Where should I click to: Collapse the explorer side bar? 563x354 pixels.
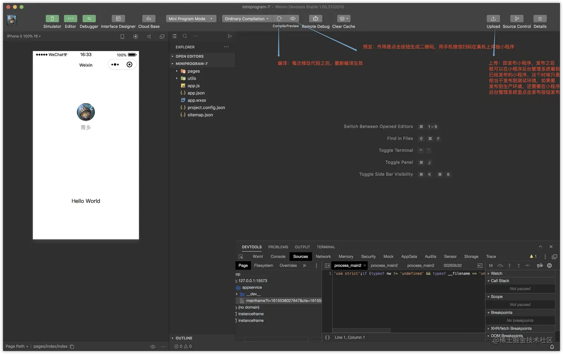pyautogui.click(x=230, y=36)
